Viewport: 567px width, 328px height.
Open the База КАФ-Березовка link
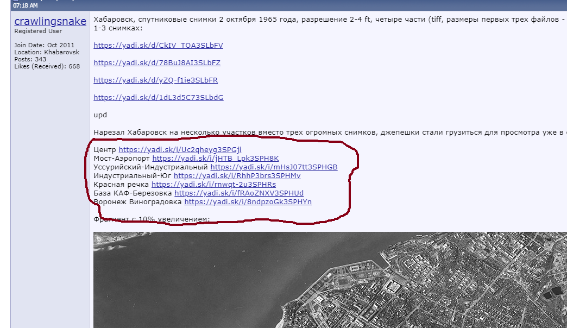coord(239,193)
